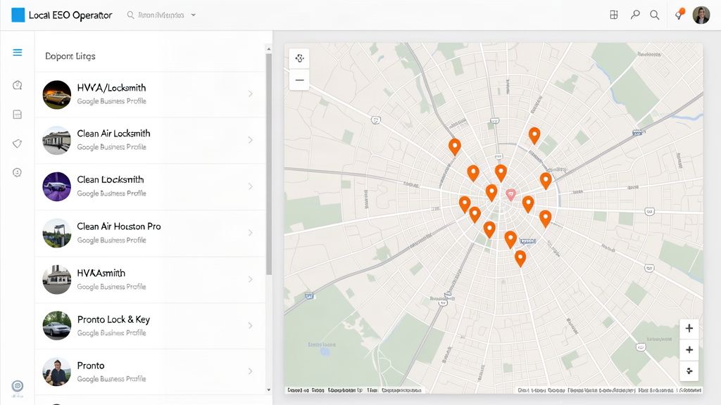Click the lower plus button on map

pyautogui.click(x=689, y=350)
